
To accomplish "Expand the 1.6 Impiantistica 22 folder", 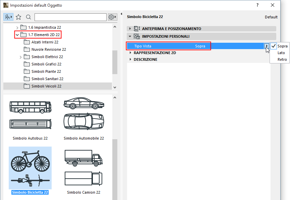I will tap(17, 28).
